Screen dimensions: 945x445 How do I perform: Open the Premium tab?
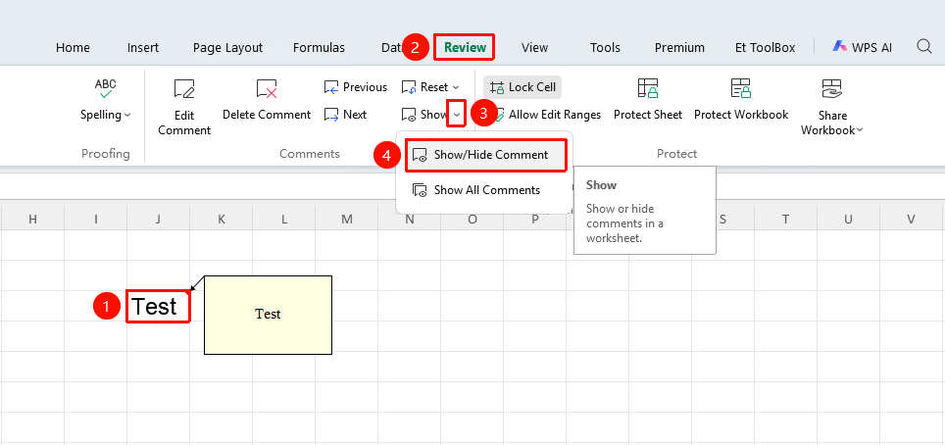(679, 48)
